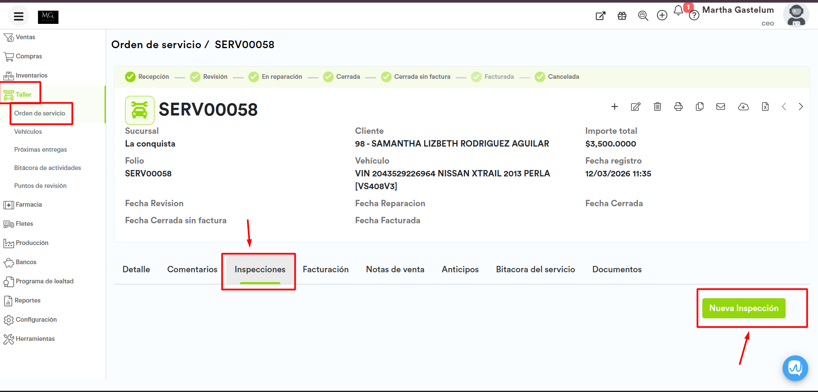
Task: Open the Inspecciones tab
Action: click(x=260, y=269)
